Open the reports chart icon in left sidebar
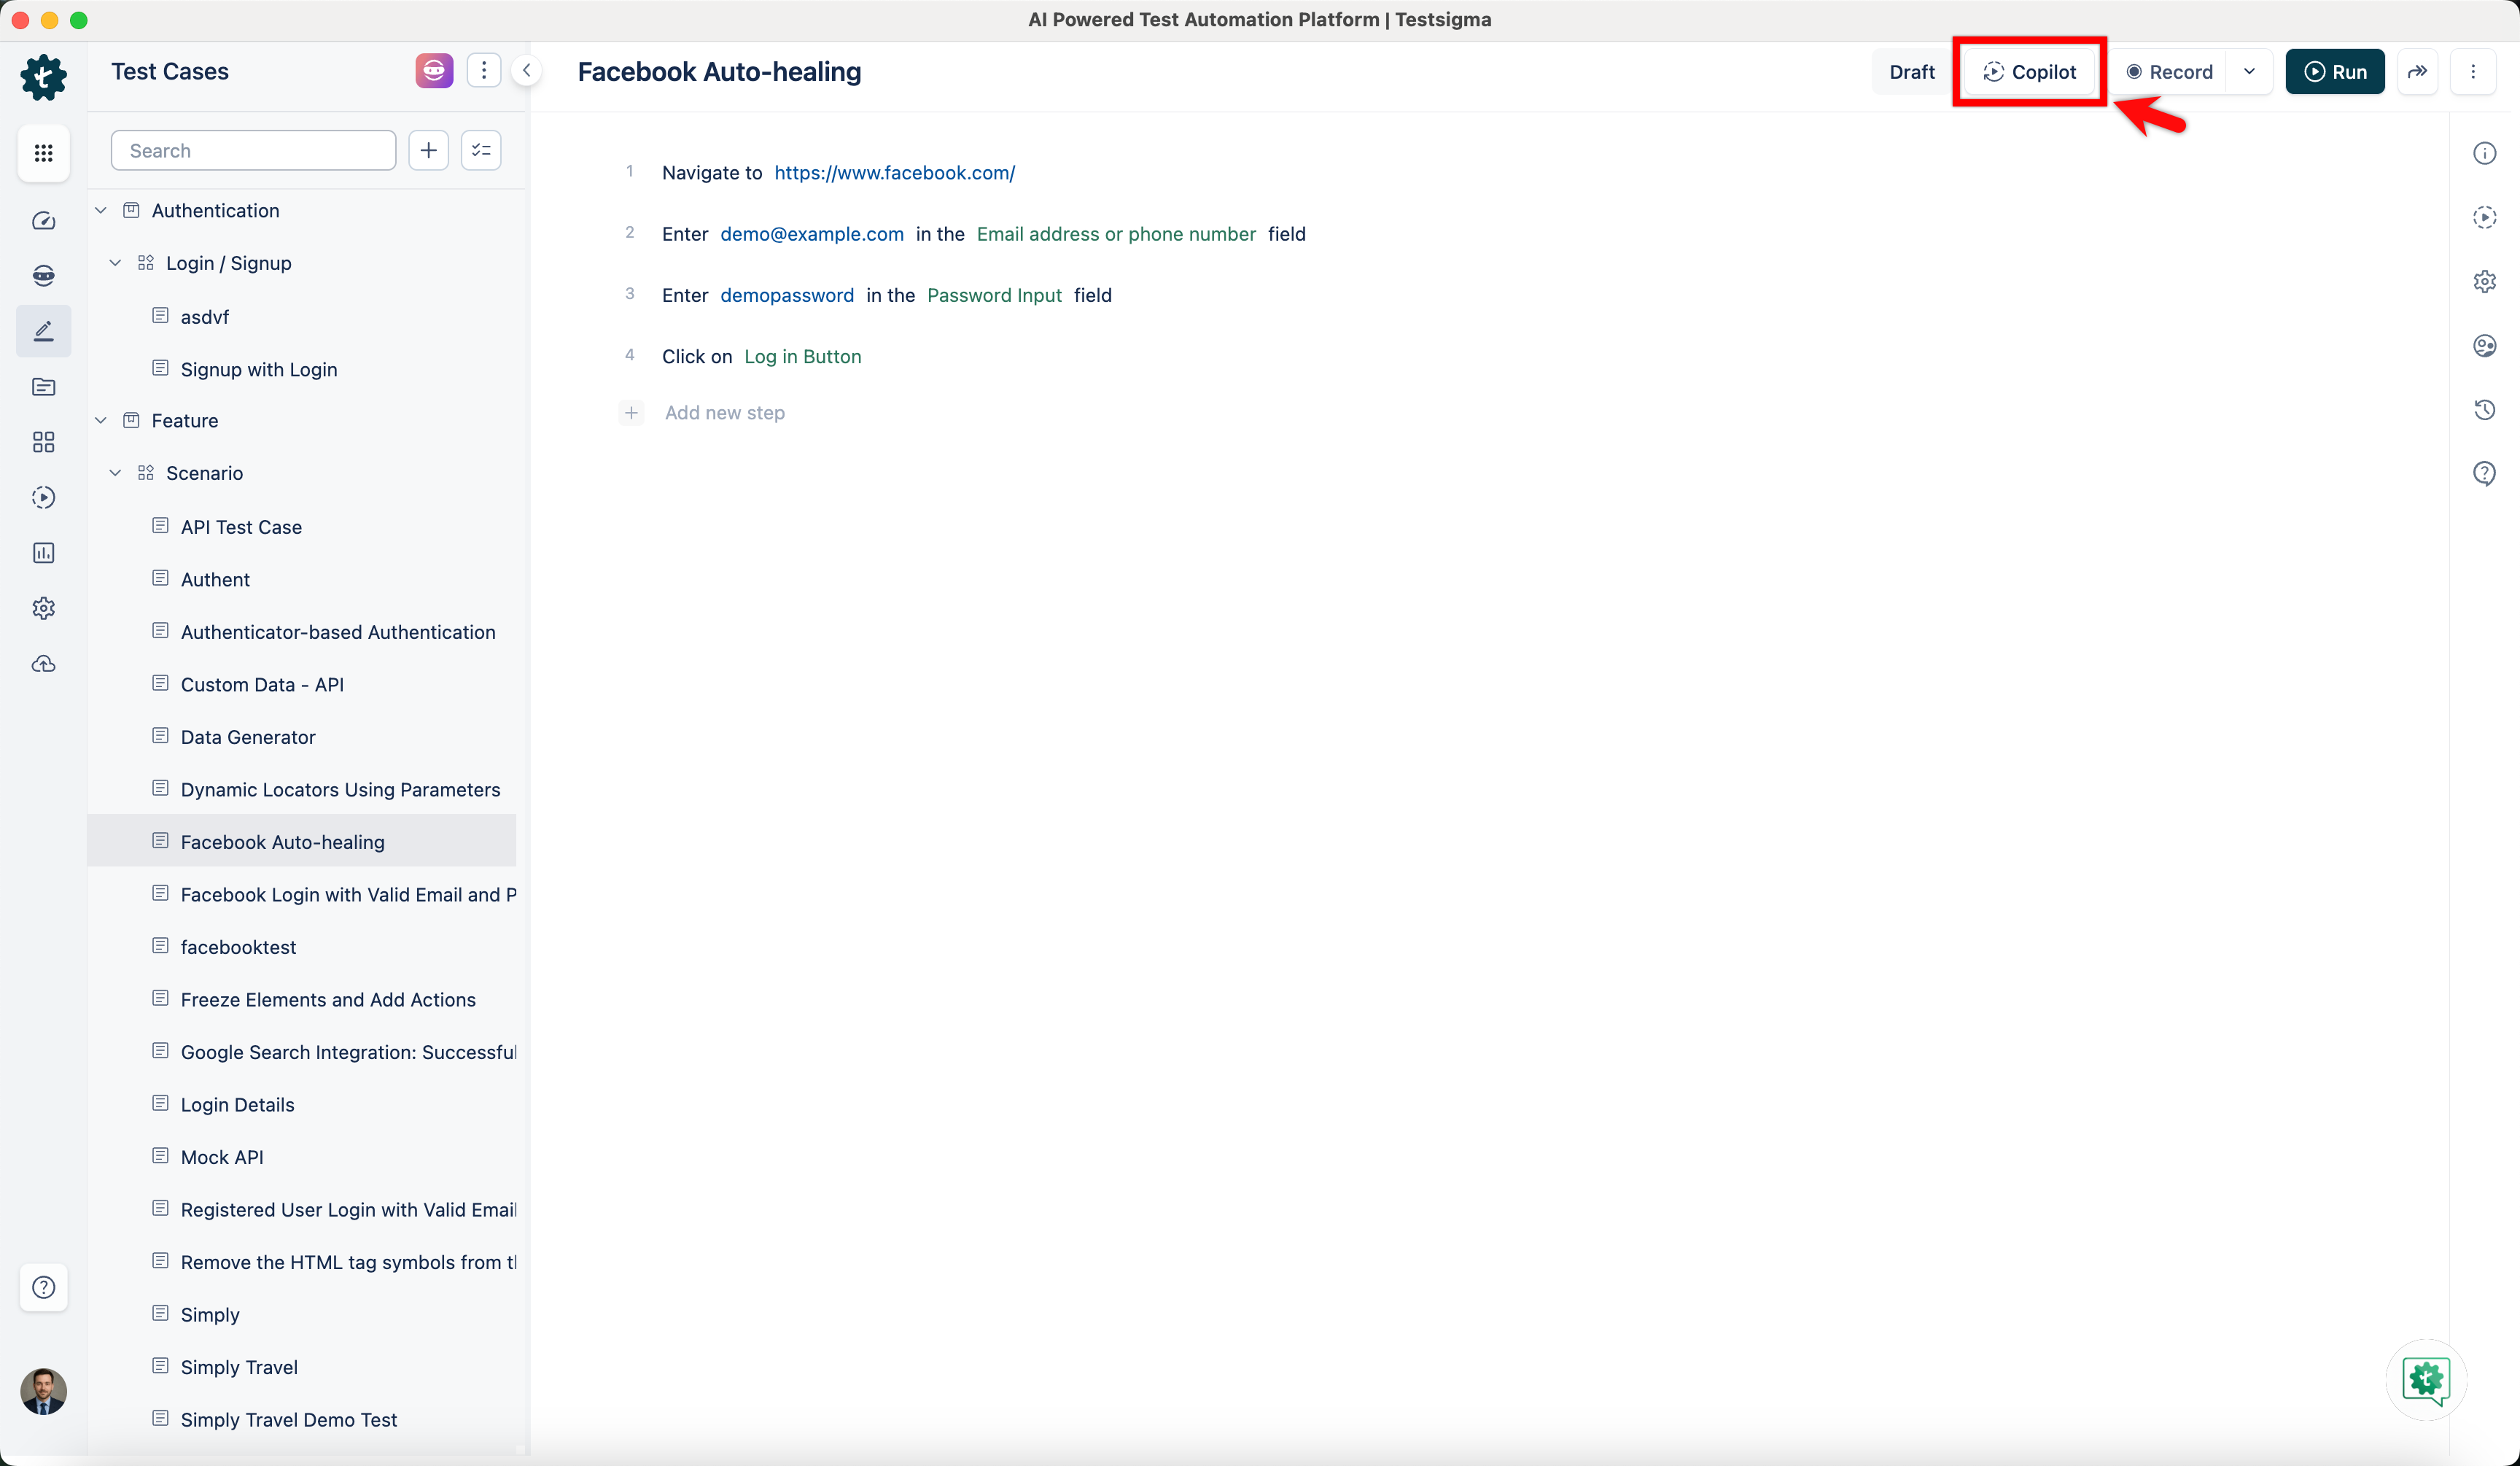Image resolution: width=2520 pixels, height=1466 pixels. (x=43, y=553)
